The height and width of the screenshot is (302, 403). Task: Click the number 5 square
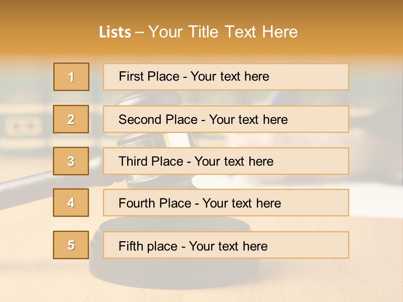coord(71,245)
